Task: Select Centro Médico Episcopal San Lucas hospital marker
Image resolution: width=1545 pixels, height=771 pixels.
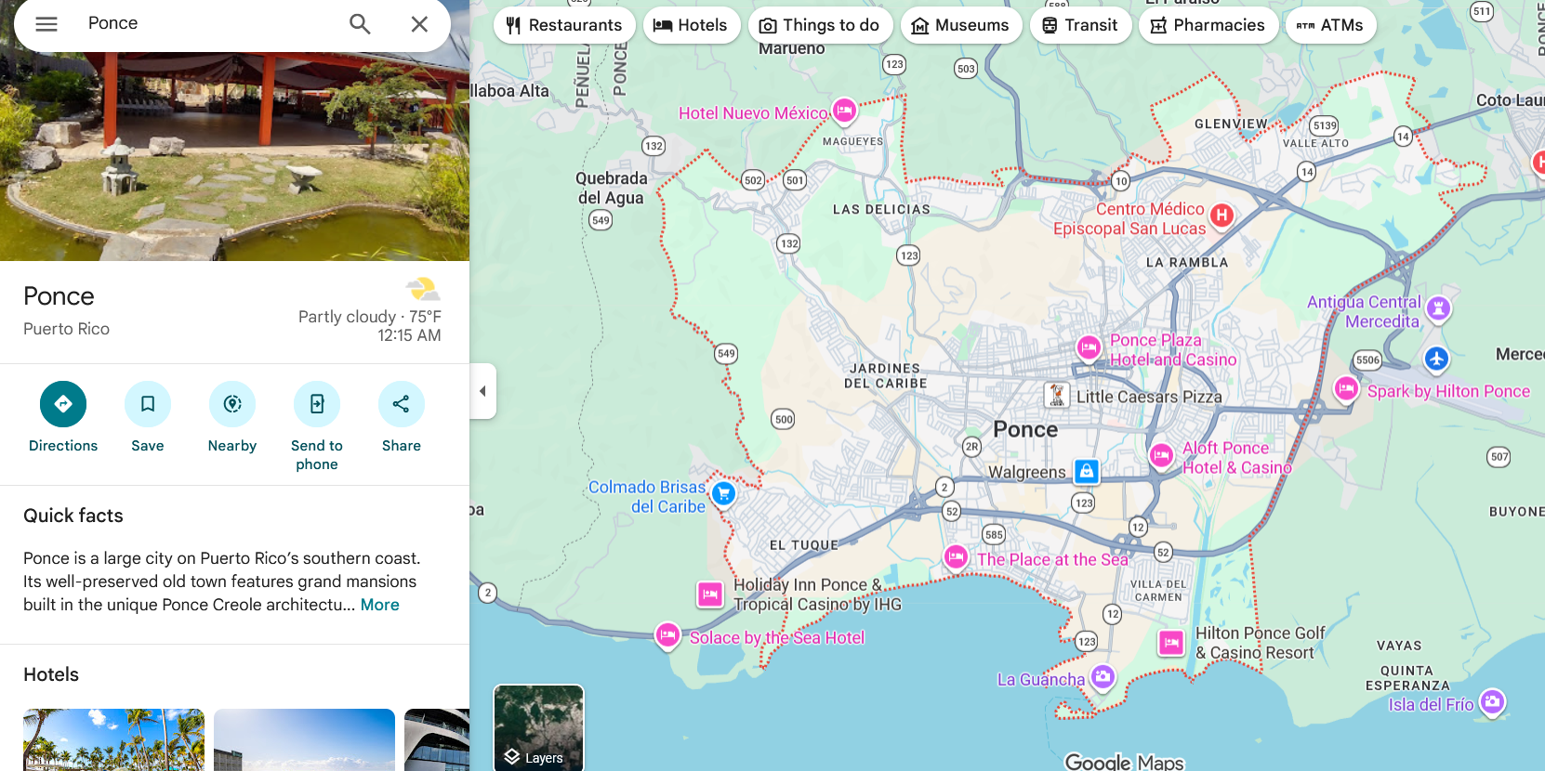Action: (1221, 216)
